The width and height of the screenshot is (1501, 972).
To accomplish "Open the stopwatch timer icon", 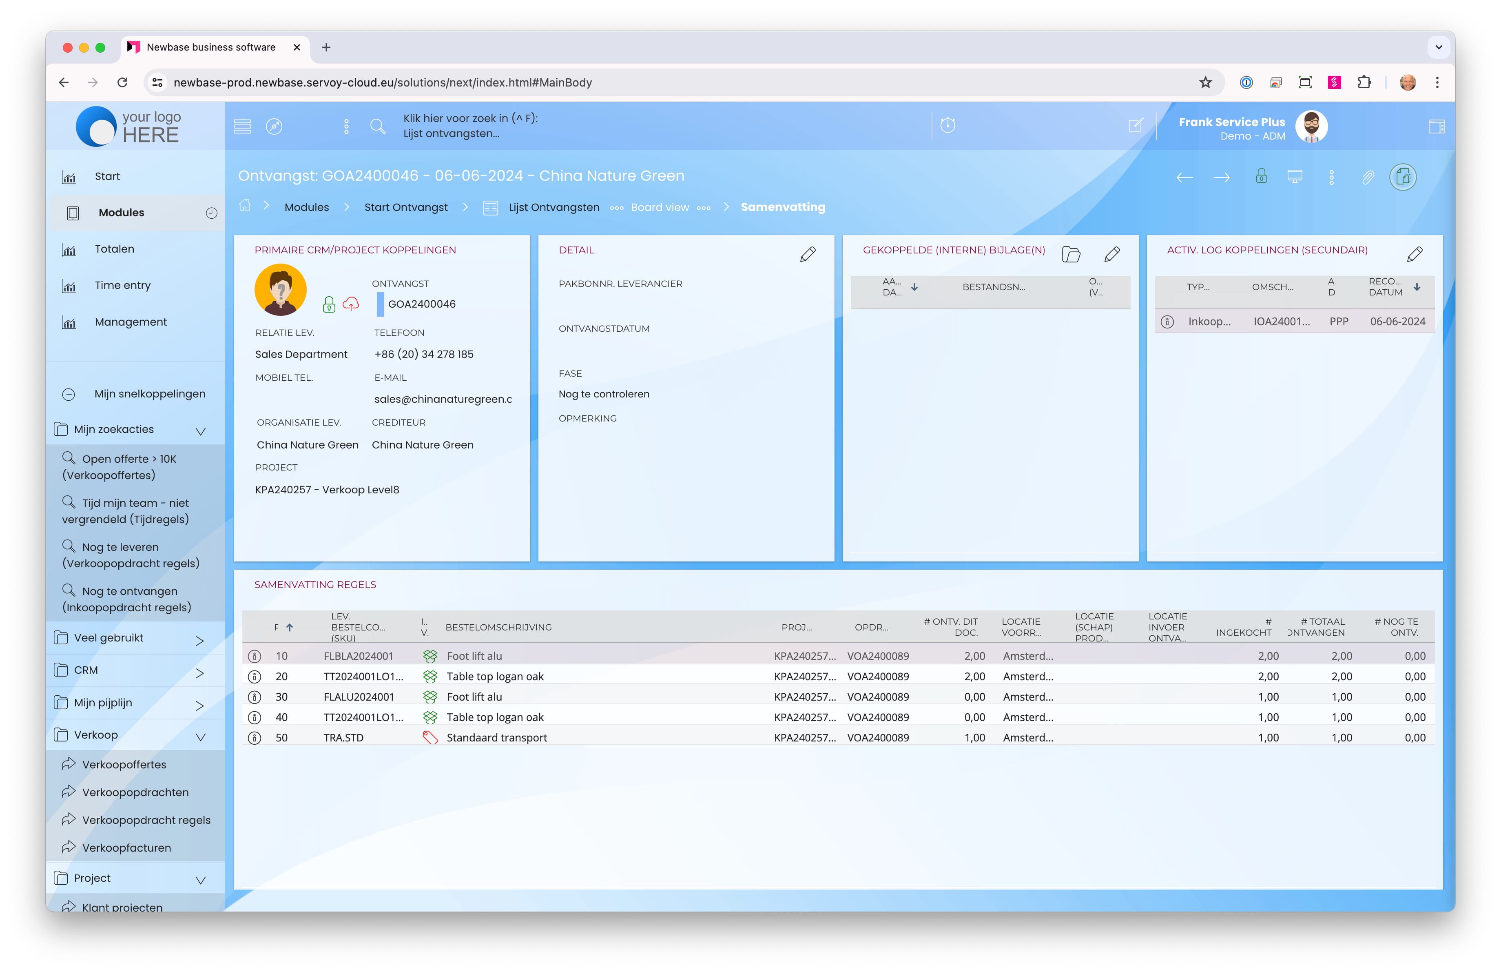I will coord(947,125).
